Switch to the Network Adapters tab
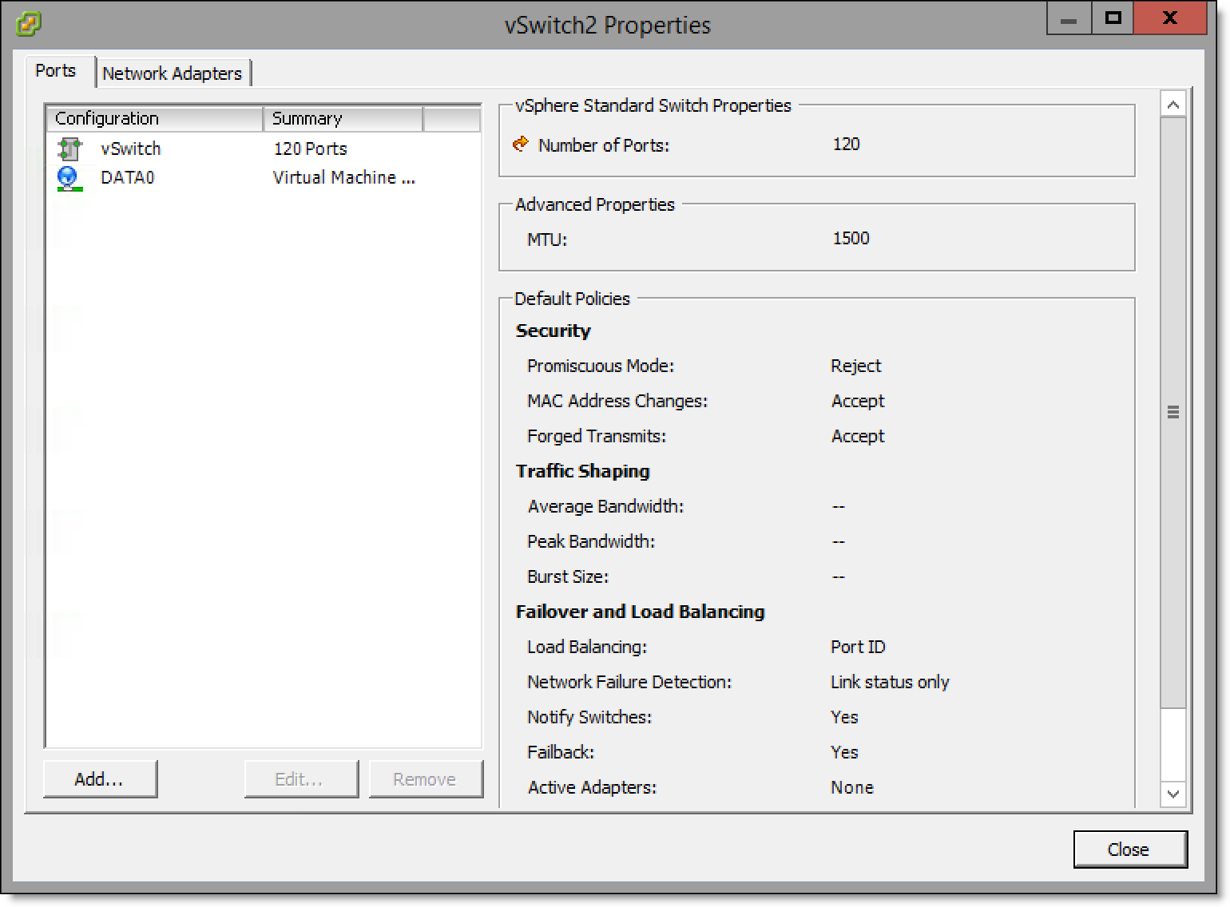 pyautogui.click(x=172, y=73)
